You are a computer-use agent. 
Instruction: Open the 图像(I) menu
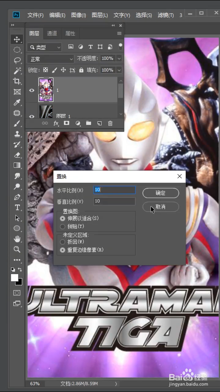[x=79, y=15]
